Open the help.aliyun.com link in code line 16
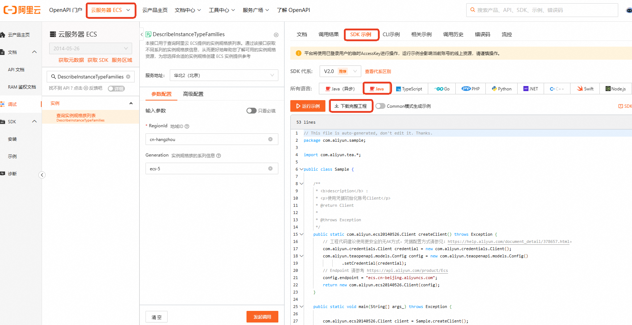This screenshot has height=325, width=632. (x=509, y=241)
